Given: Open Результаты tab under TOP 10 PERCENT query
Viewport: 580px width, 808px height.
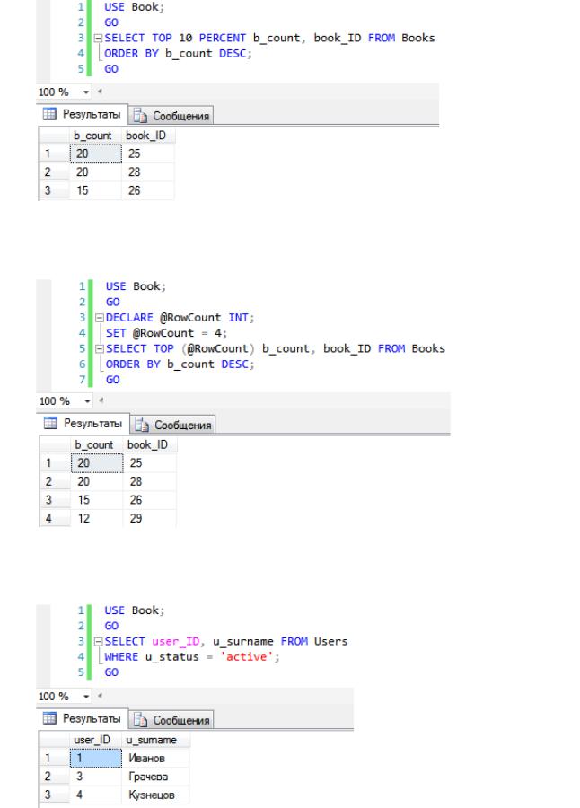Looking at the screenshot, I should [82, 114].
